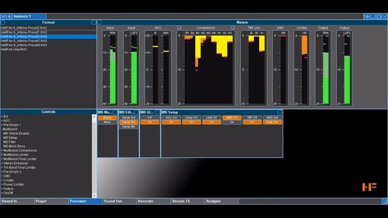Select Stereo in the MB Mono panel
Screen dimensions: 388x218
point(107,117)
